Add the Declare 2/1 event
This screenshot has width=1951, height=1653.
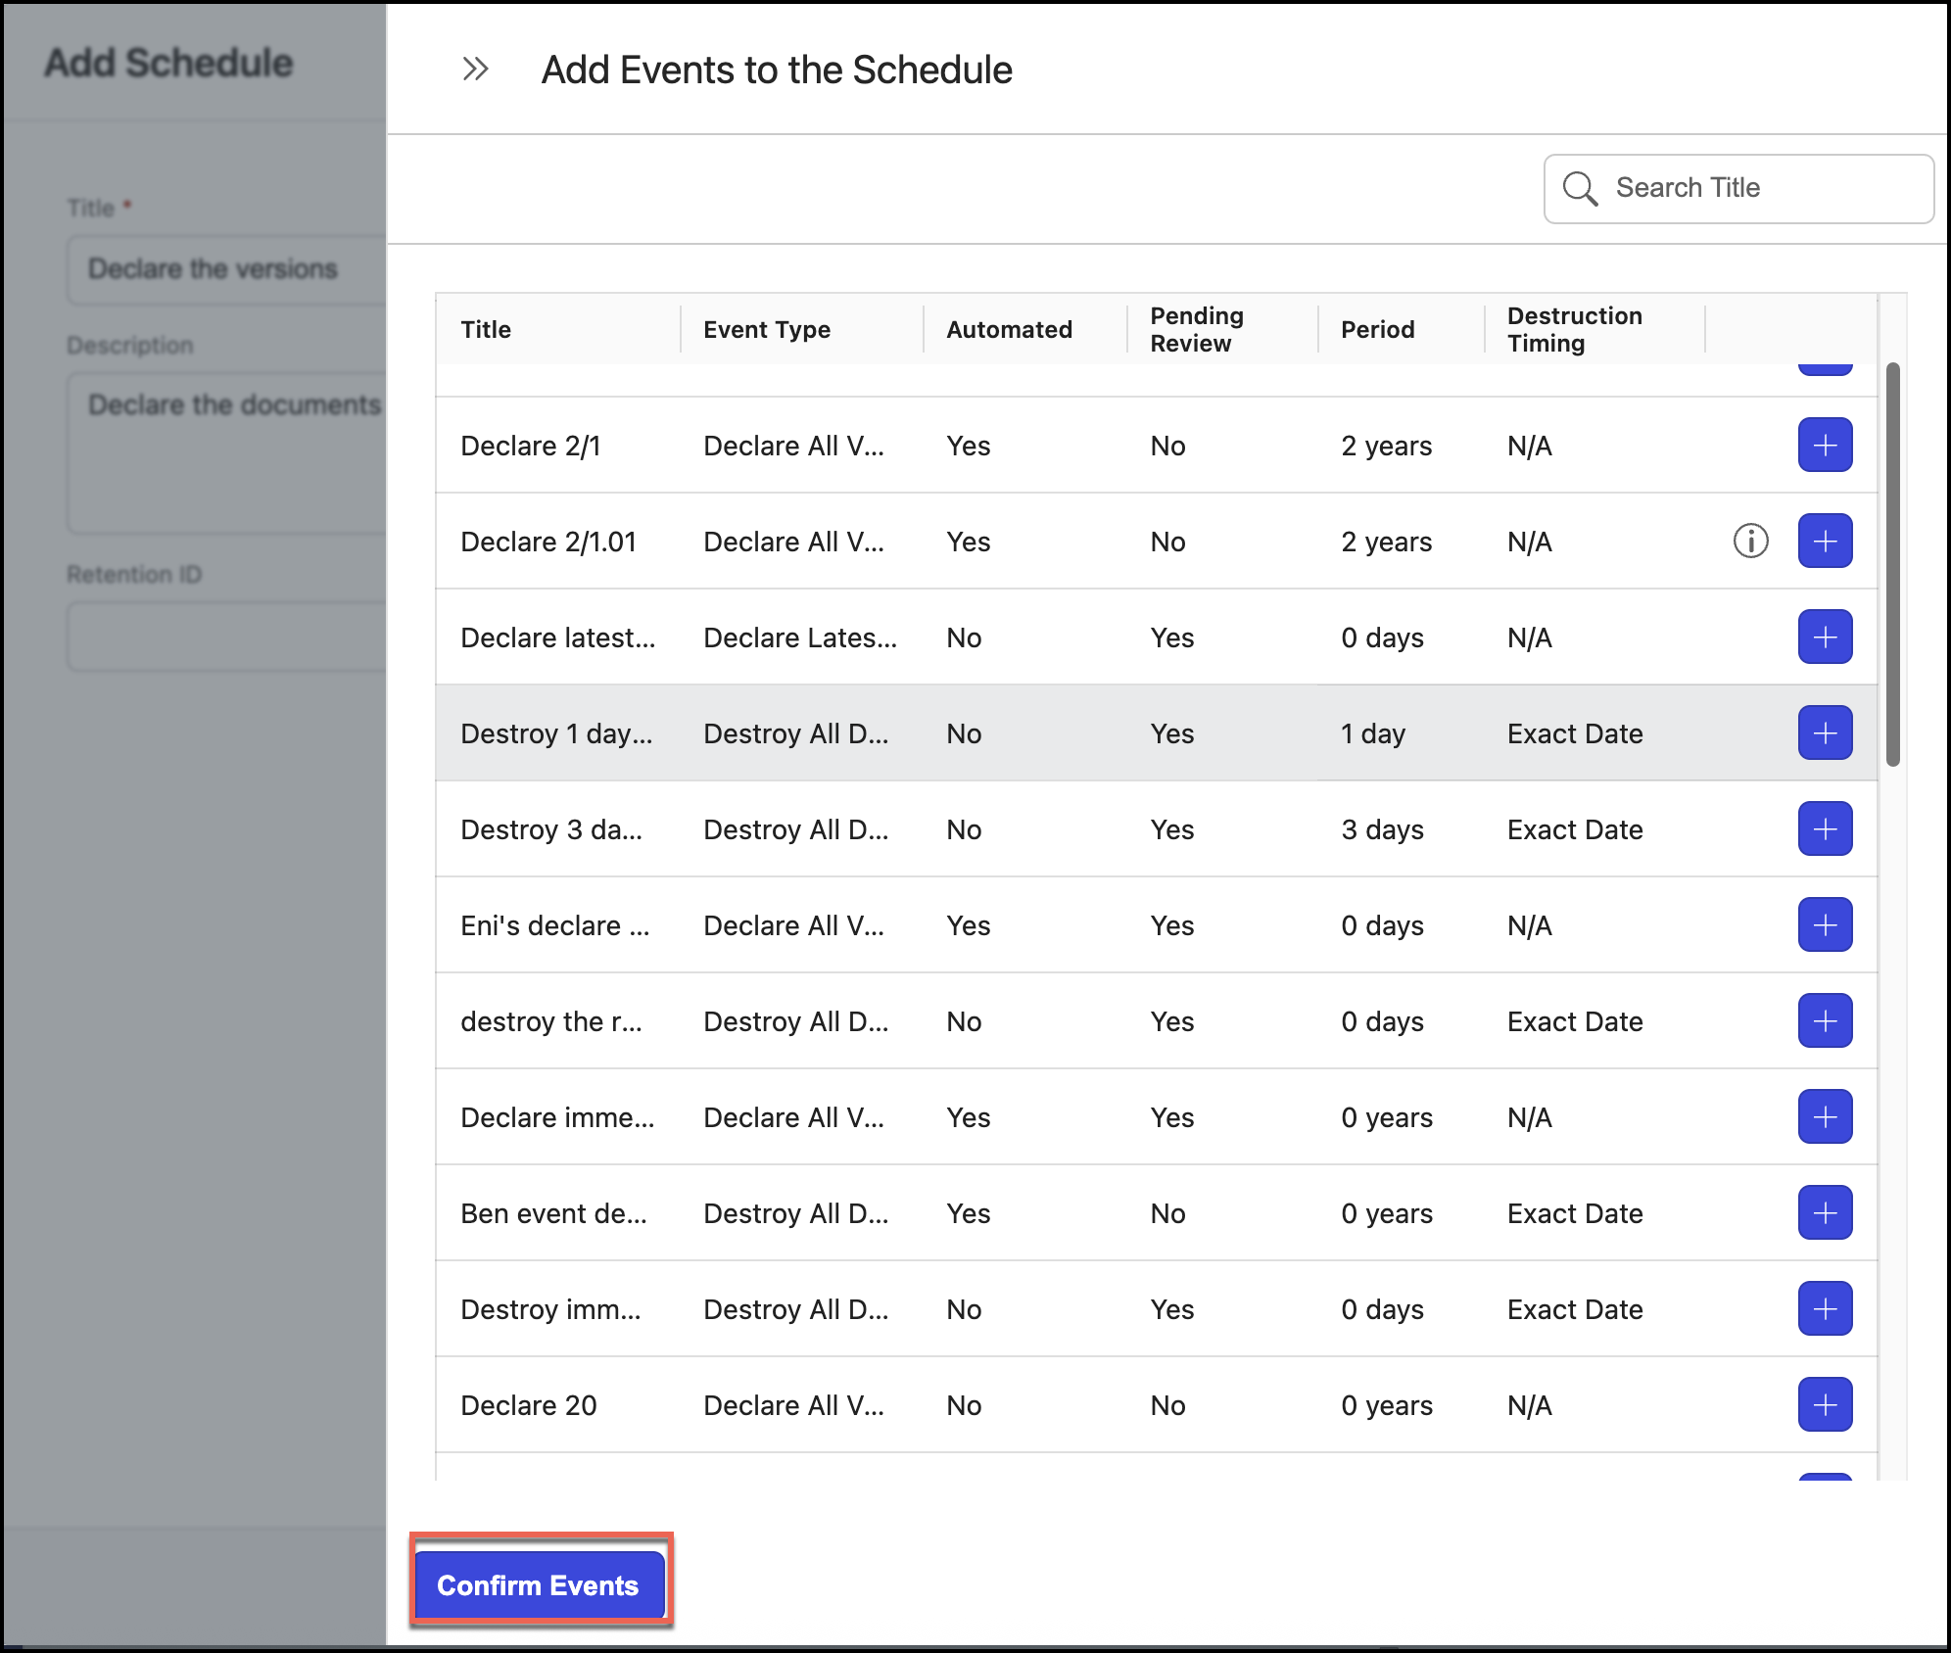1824,445
